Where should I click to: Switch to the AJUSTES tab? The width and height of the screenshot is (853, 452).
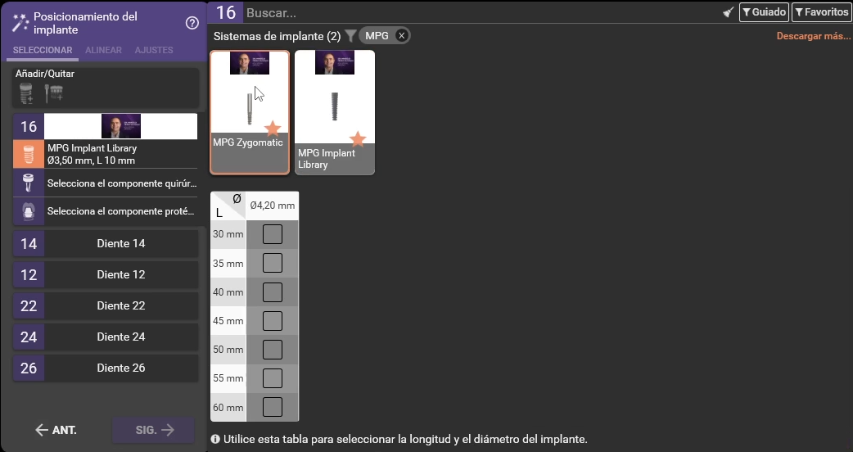click(154, 50)
